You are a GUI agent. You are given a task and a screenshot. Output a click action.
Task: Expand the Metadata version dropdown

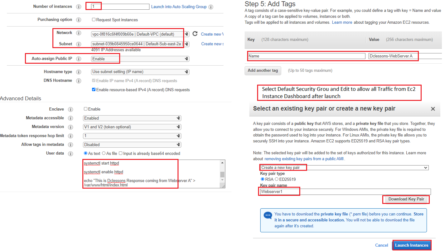point(132,127)
